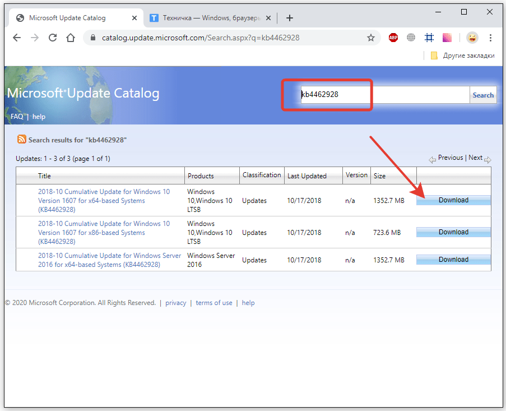Open the help link in the footer
Viewport: 506px width, 411px height.
tap(248, 303)
